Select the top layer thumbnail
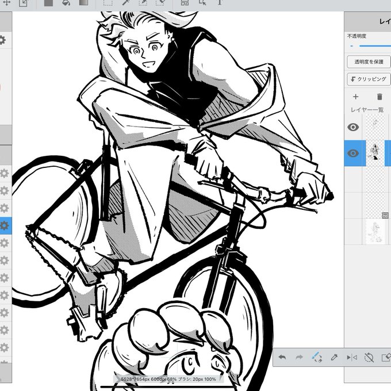Viewport: 391px width, 391px height. [375, 127]
